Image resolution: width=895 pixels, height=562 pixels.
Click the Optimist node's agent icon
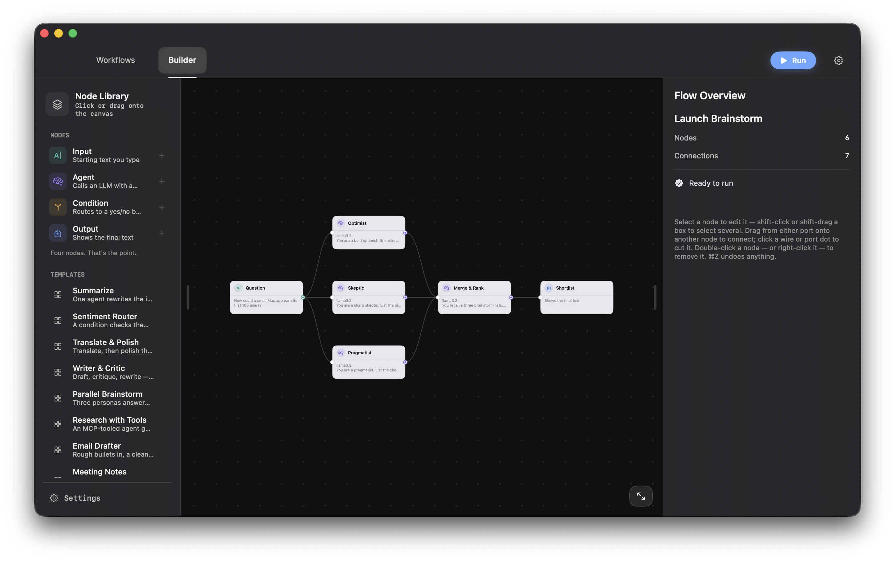coord(341,223)
